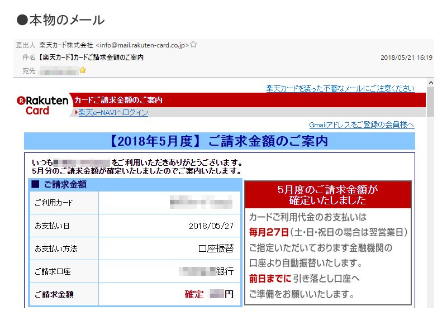Click the 口座振替 payment method value
Image resolution: width=447 pixels, height=335 pixels.
(216, 248)
